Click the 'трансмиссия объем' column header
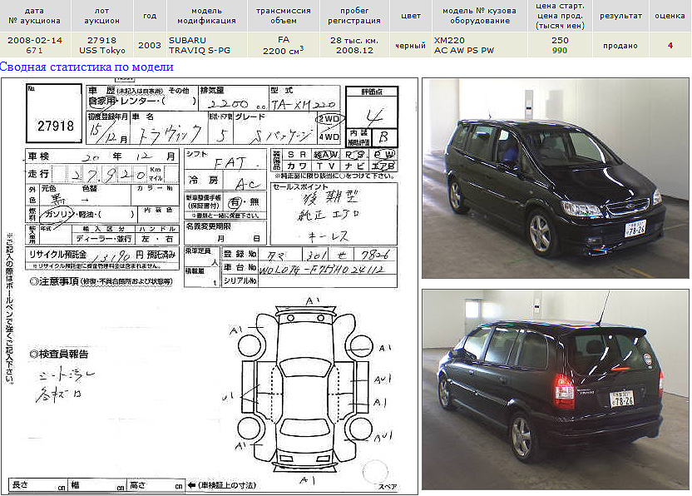 pos(284,16)
